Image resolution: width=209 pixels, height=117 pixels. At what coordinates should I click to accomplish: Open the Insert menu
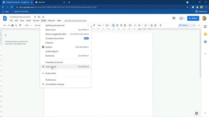coord(28,20)
